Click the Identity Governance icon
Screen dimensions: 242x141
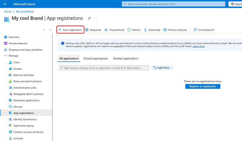[x=10, y=119]
